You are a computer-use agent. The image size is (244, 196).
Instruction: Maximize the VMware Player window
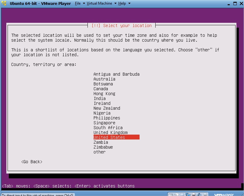click(x=235, y=3)
